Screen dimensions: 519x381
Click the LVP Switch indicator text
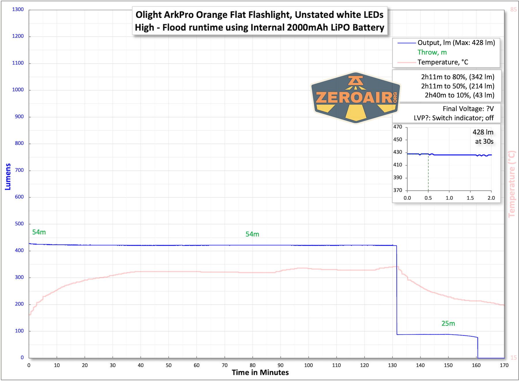coord(453,118)
